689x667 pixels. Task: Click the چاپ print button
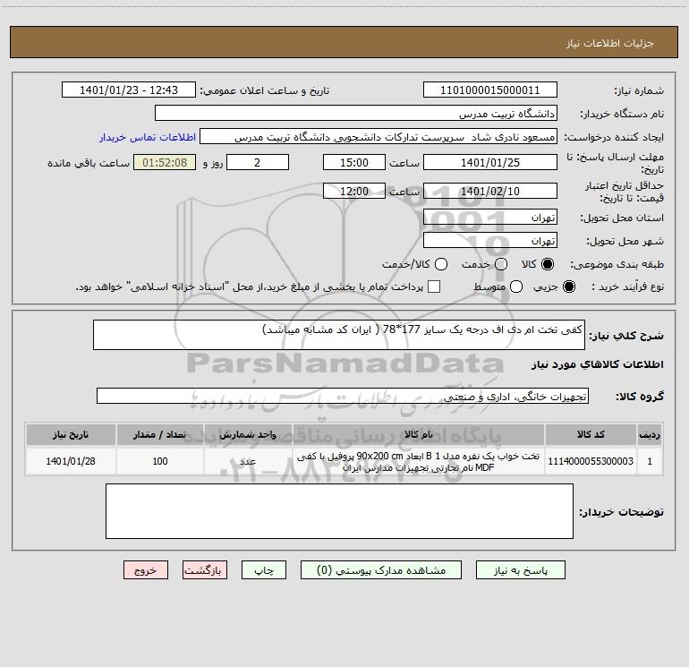[x=264, y=570]
